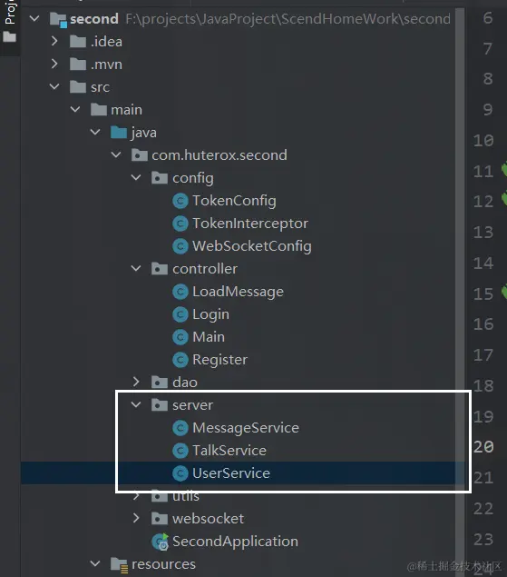Click editor gutter line number 20
Screen dimensions: 507x577
point(483,447)
